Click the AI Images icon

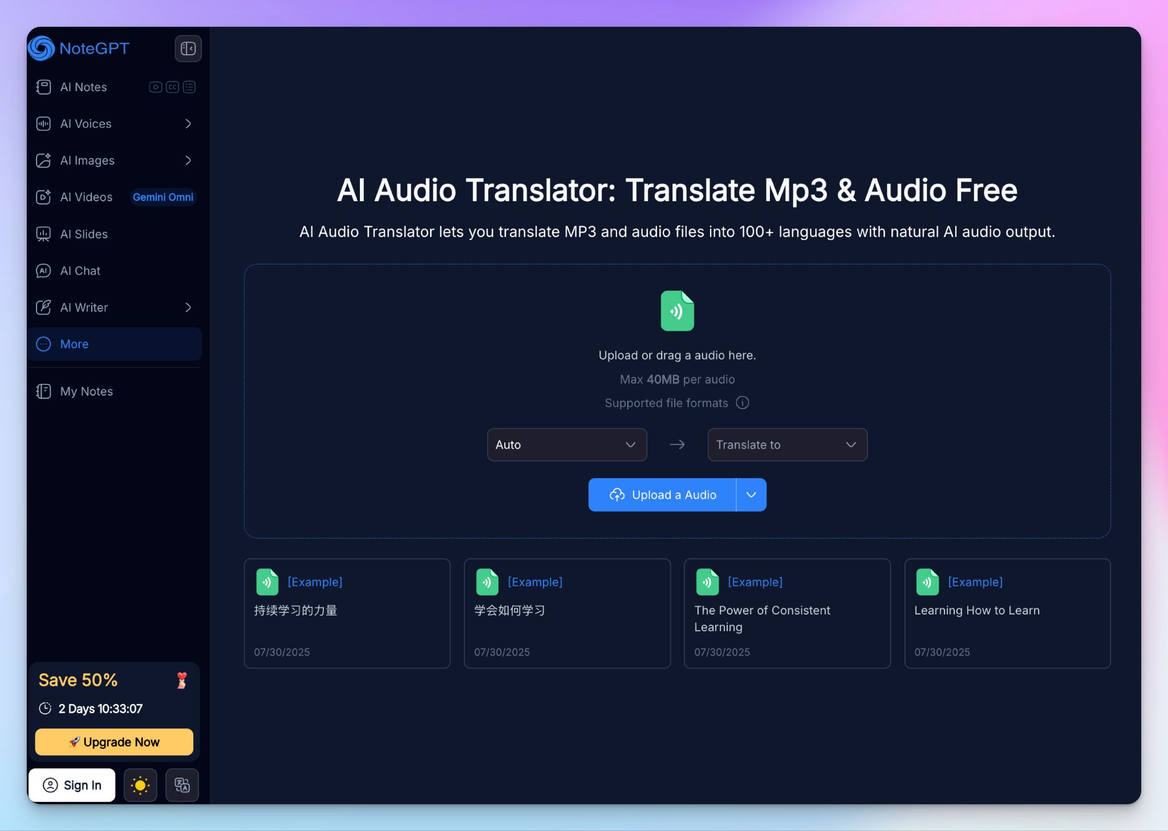pos(43,160)
